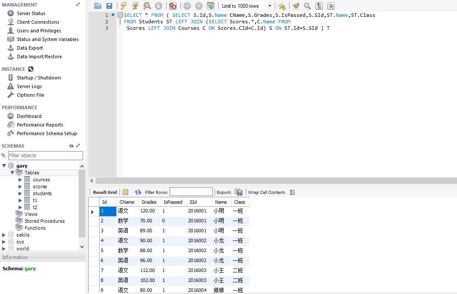Select the Functions node
This screenshot has width=457, height=294.
pos(35,228)
